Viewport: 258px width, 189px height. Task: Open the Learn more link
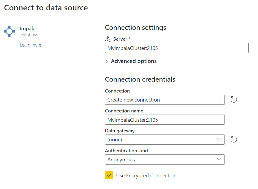tap(30, 45)
